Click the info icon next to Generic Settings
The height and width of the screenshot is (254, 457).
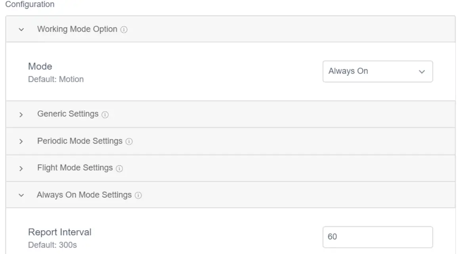click(105, 115)
